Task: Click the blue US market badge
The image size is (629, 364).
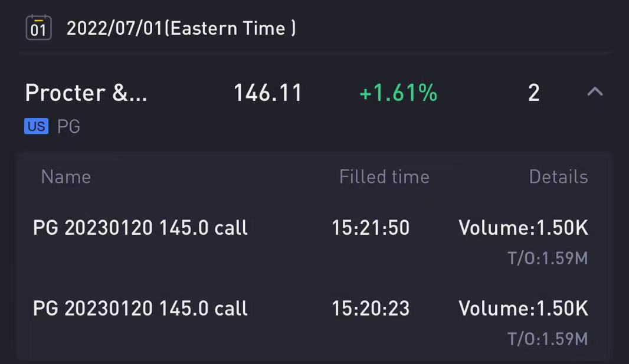Action: pos(36,126)
